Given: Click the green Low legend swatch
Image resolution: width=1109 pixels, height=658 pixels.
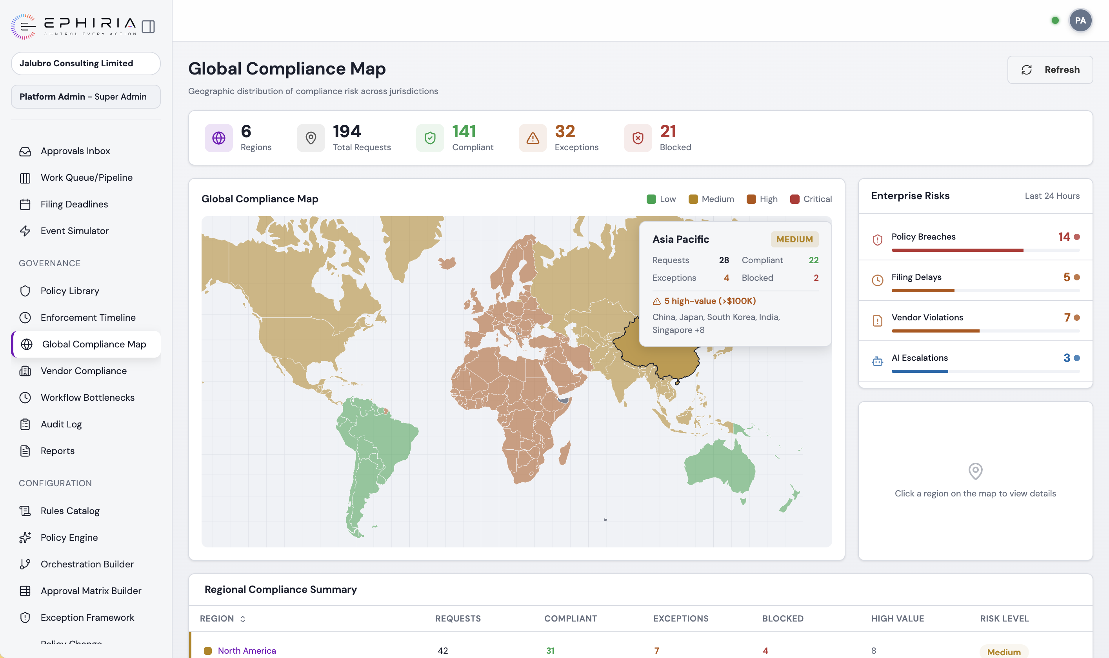Looking at the screenshot, I should 651,199.
